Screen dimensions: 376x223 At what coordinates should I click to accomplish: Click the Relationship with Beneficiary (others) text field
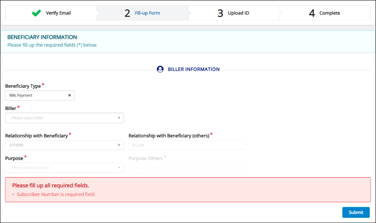(x=188, y=145)
